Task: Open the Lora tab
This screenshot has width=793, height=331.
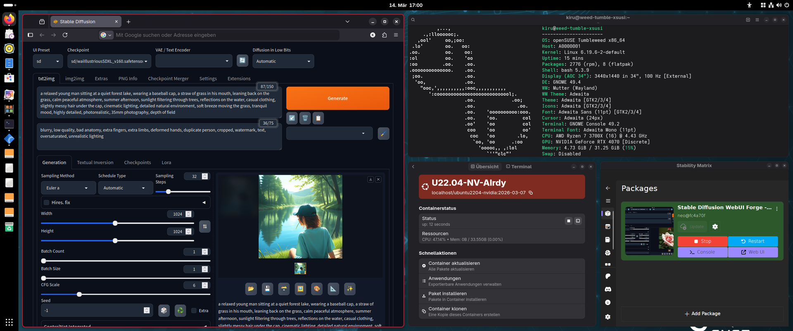Action: click(166, 162)
